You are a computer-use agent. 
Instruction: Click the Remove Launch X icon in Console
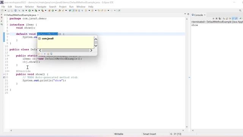216,19
